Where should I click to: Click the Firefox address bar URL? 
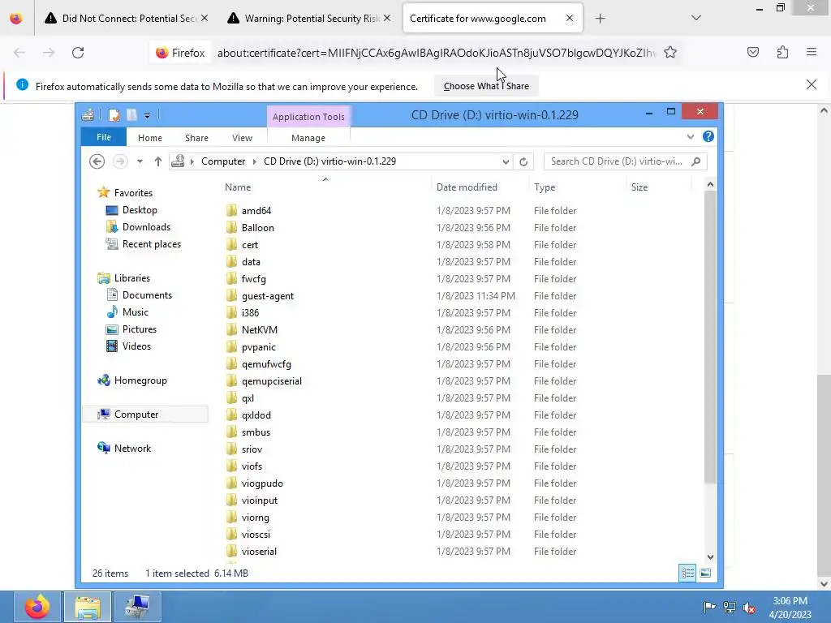point(436,53)
